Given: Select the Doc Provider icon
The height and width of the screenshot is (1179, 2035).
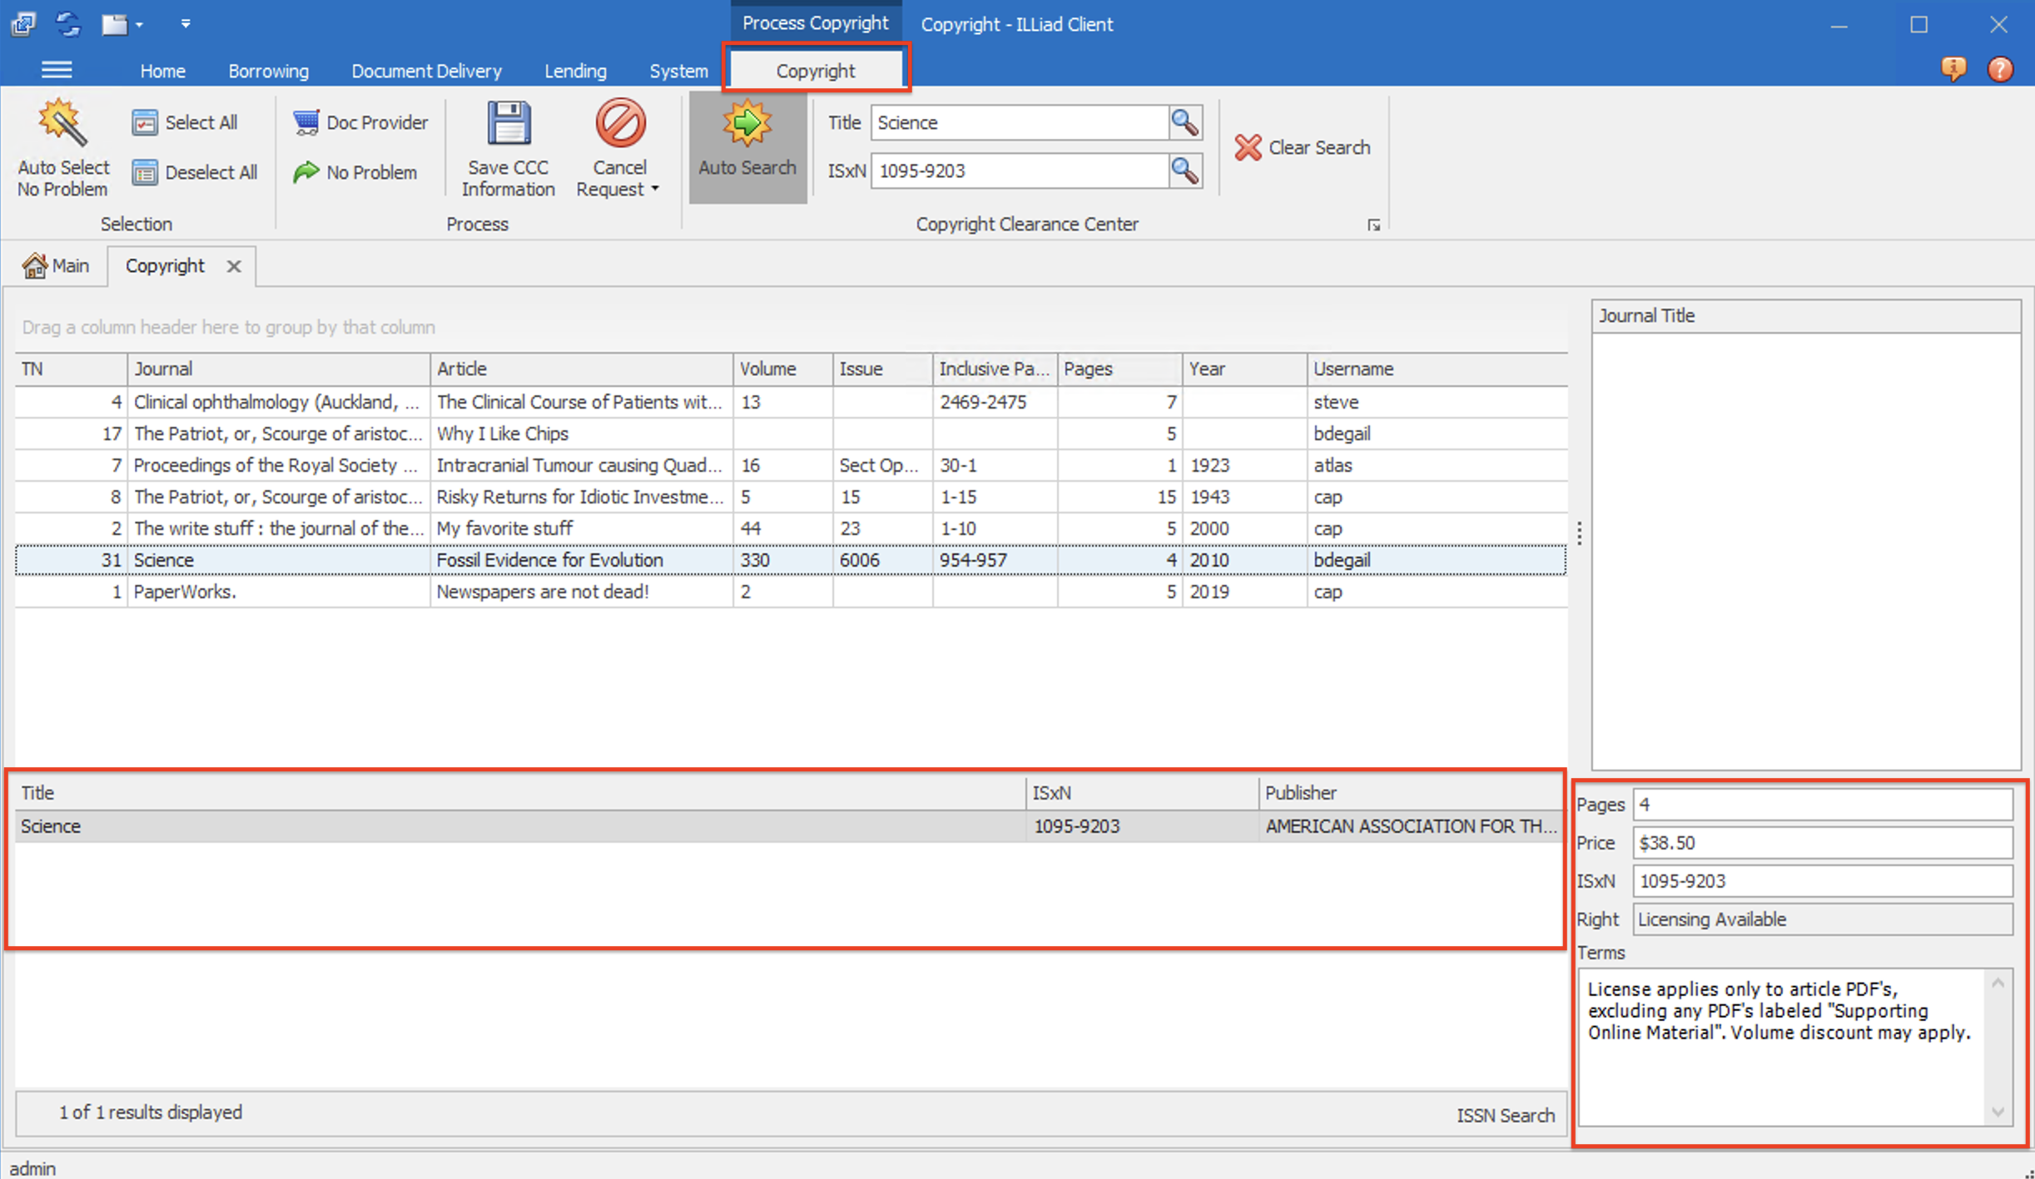Looking at the screenshot, I should click(x=307, y=121).
